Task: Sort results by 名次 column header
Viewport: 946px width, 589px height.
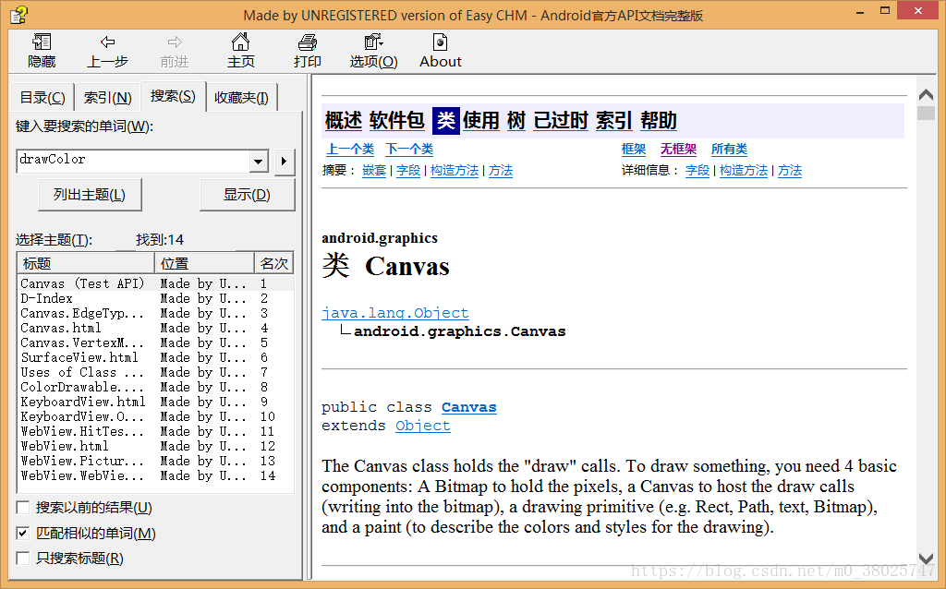Action: coord(273,263)
